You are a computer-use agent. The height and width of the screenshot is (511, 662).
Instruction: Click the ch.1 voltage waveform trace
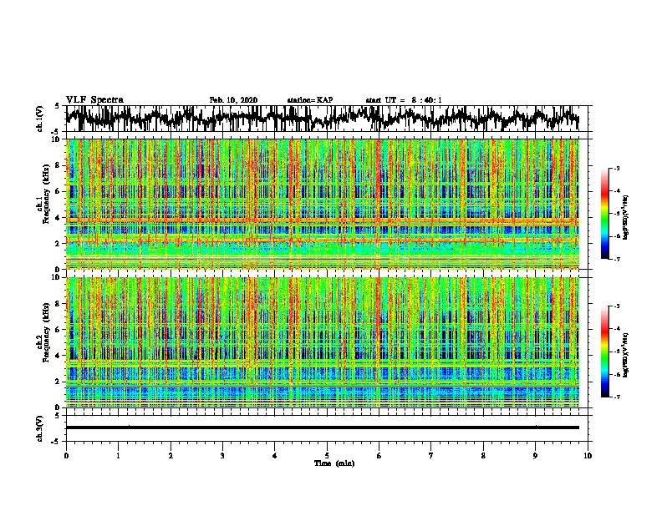(x=322, y=119)
